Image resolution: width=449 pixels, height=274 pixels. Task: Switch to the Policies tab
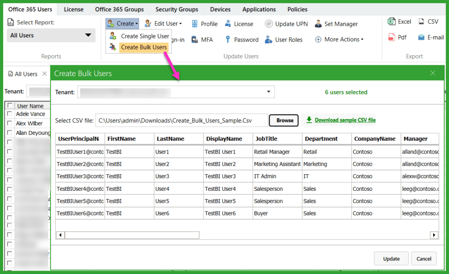(297, 10)
